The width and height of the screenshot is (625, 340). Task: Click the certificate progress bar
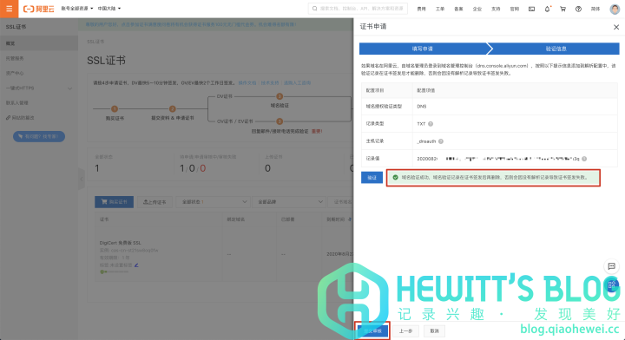point(115,272)
